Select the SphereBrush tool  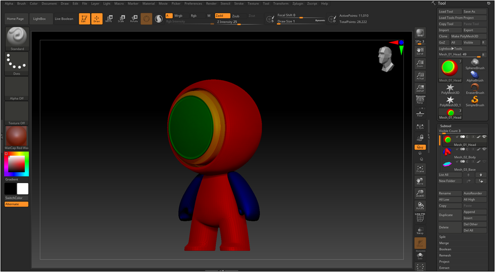(475, 64)
